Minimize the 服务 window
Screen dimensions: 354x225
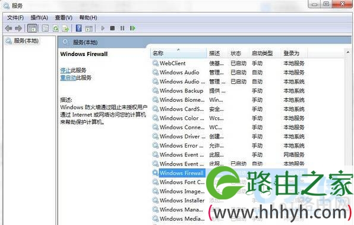[314, 4]
